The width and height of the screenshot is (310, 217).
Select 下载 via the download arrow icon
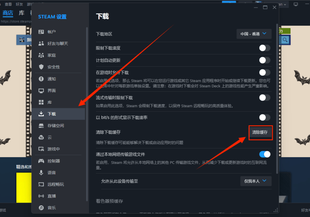(41, 114)
